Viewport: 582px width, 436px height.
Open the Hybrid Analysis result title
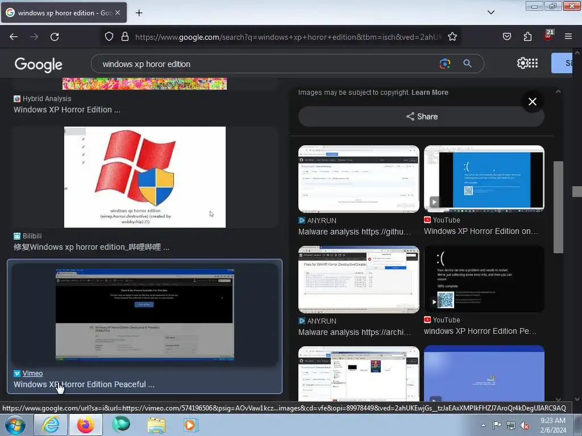tap(67, 110)
